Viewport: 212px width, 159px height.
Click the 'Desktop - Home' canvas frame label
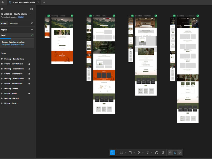tap(100, 16)
